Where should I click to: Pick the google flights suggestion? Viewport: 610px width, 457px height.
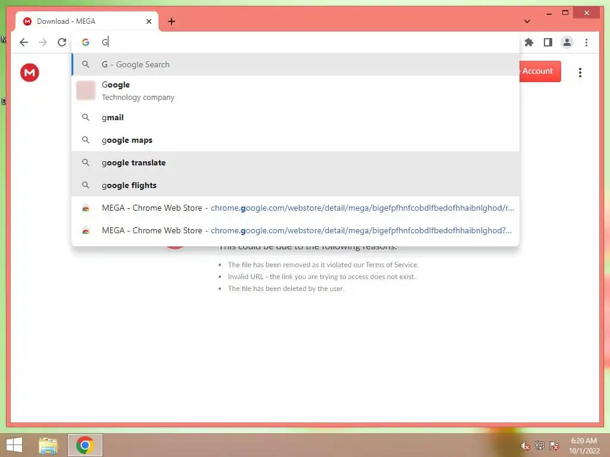point(295,185)
